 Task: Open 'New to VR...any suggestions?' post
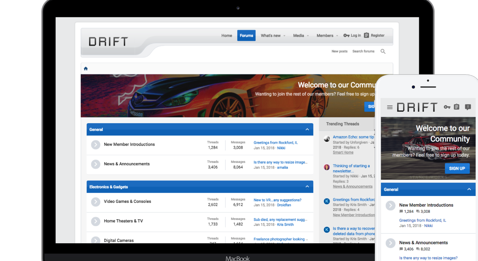click(x=277, y=200)
